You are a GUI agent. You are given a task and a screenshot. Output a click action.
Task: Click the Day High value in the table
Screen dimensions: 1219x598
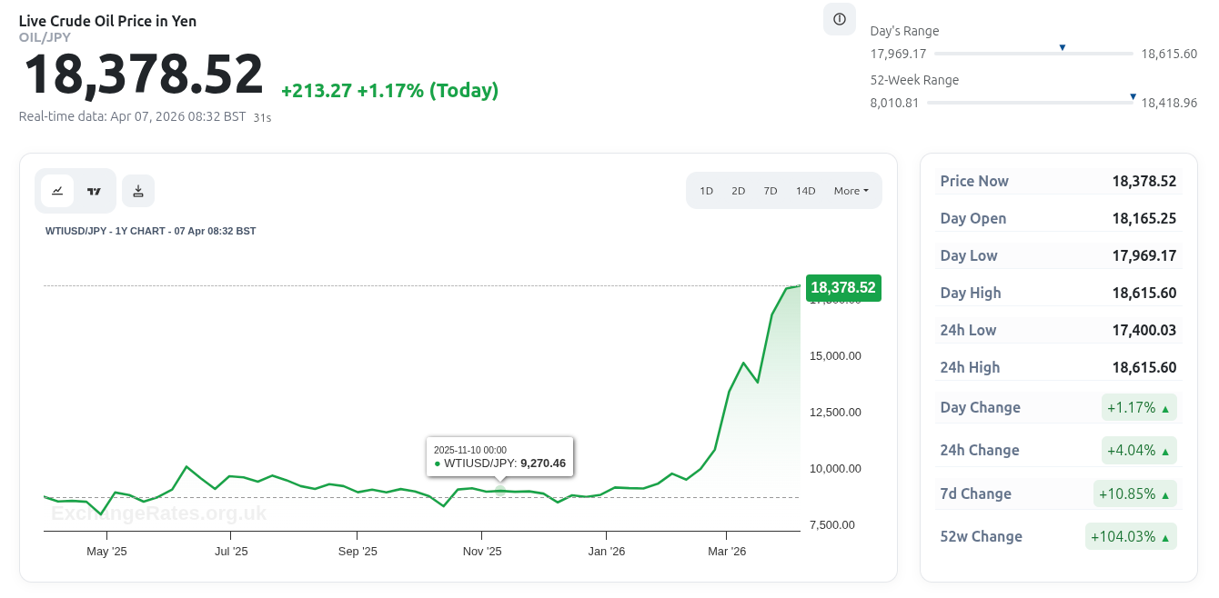[x=1144, y=293]
